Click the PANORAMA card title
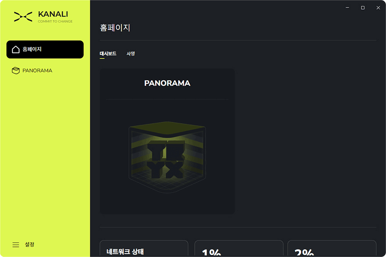Screen dimensions: 386x257 [167, 83]
